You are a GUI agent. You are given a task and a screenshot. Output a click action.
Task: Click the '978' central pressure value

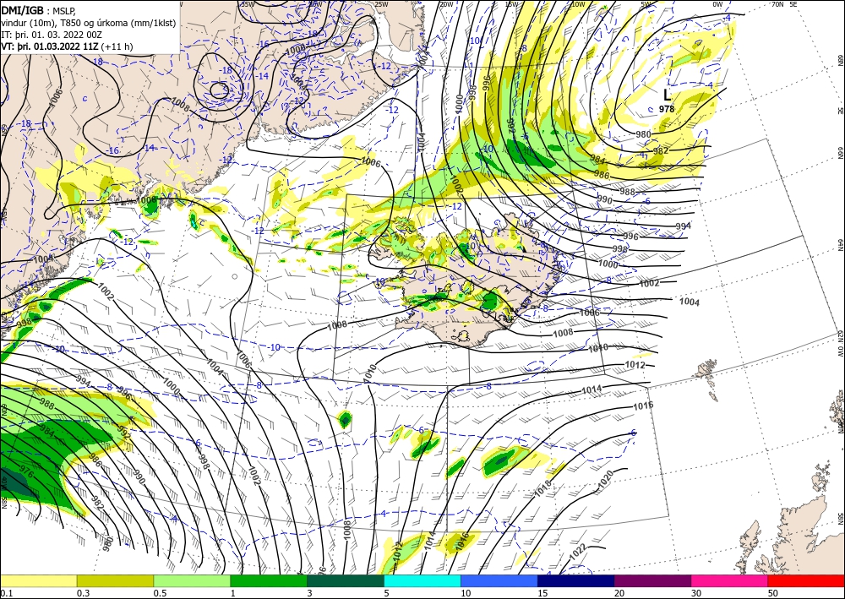[x=667, y=109]
